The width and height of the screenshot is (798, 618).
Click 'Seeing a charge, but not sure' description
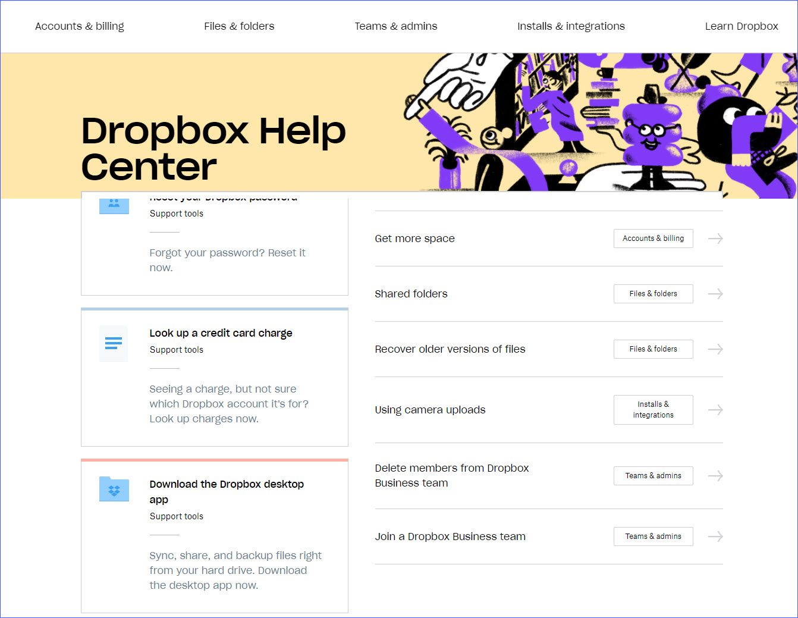(229, 404)
